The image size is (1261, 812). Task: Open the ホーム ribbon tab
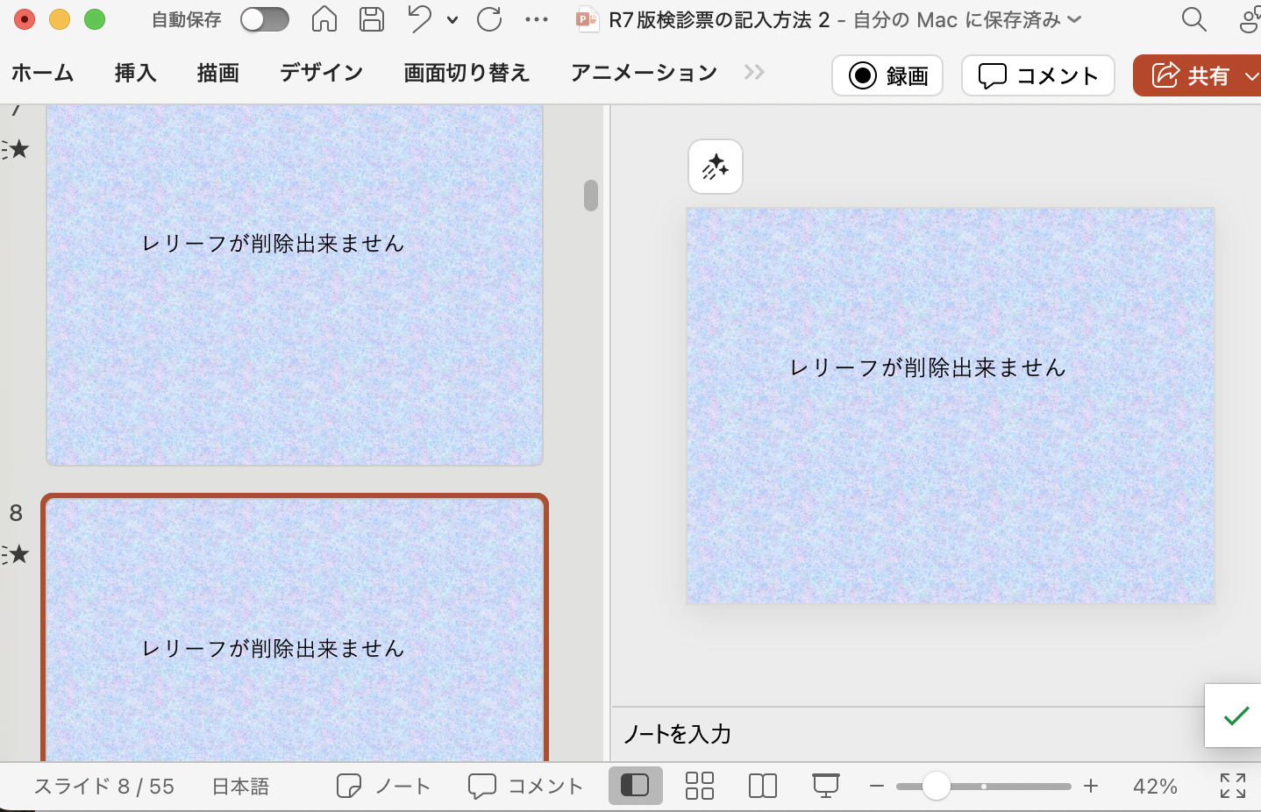pyautogui.click(x=42, y=74)
